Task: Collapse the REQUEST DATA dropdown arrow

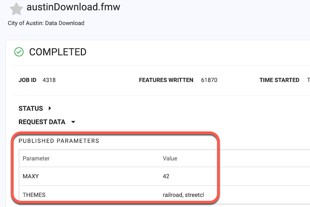Action: [x=73, y=122]
